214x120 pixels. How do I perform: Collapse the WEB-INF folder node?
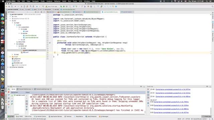[x=17, y=46]
